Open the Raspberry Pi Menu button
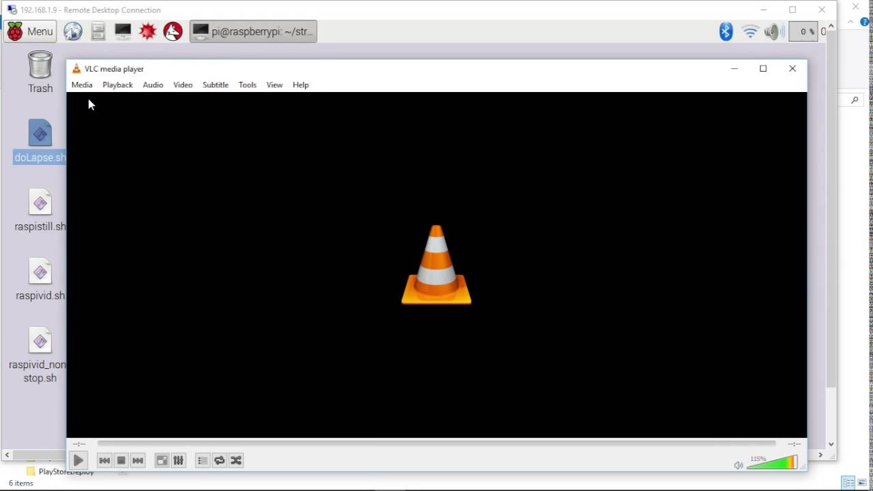The width and height of the screenshot is (873, 491). point(30,31)
